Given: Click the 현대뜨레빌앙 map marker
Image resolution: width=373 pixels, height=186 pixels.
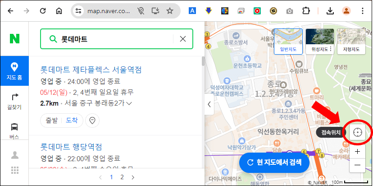Looking at the screenshot, I should pyautogui.click(x=283, y=85).
